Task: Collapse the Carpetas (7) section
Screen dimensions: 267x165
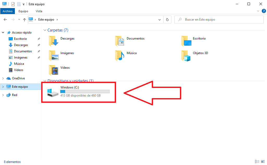Action: click(45, 30)
